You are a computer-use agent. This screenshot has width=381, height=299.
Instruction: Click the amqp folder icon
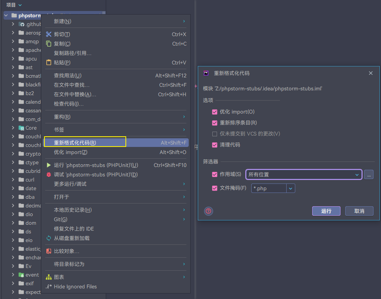(21, 41)
